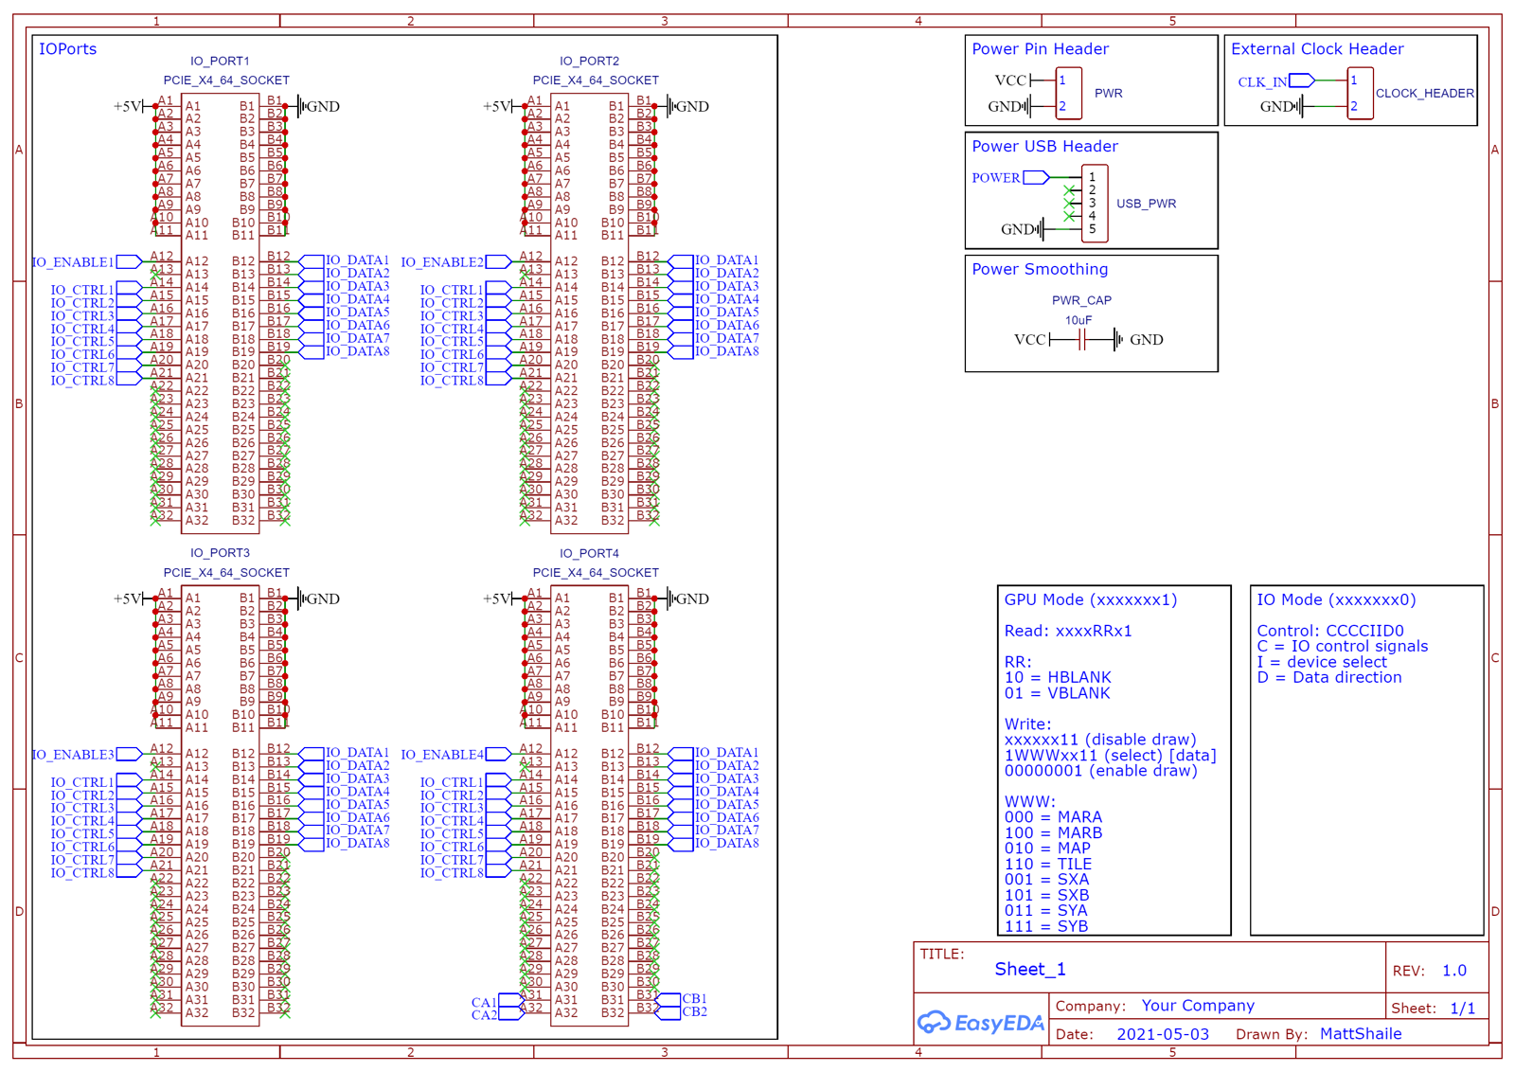Click the Sheet 1/1 value
The width and height of the screenshot is (1515, 1072).
coord(1463,1009)
